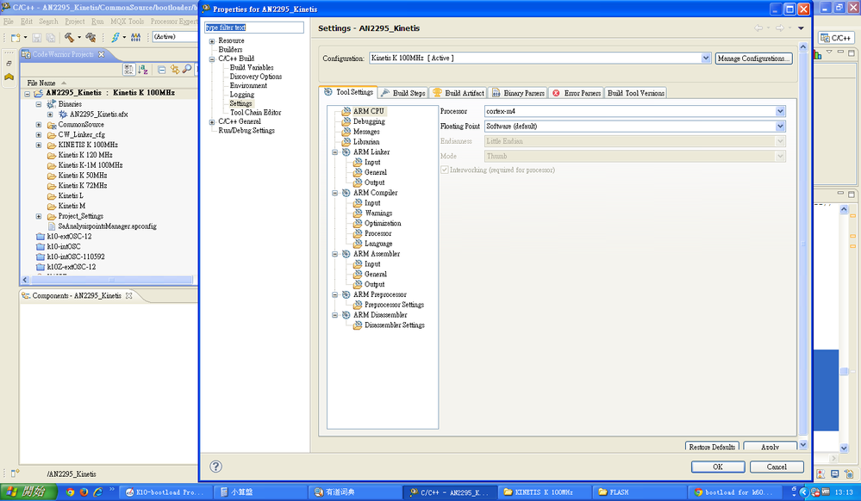This screenshot has height=501, width=861.
Task: Click projects panel horizontal scrollbar left arrow
Action: coord(25,280)
